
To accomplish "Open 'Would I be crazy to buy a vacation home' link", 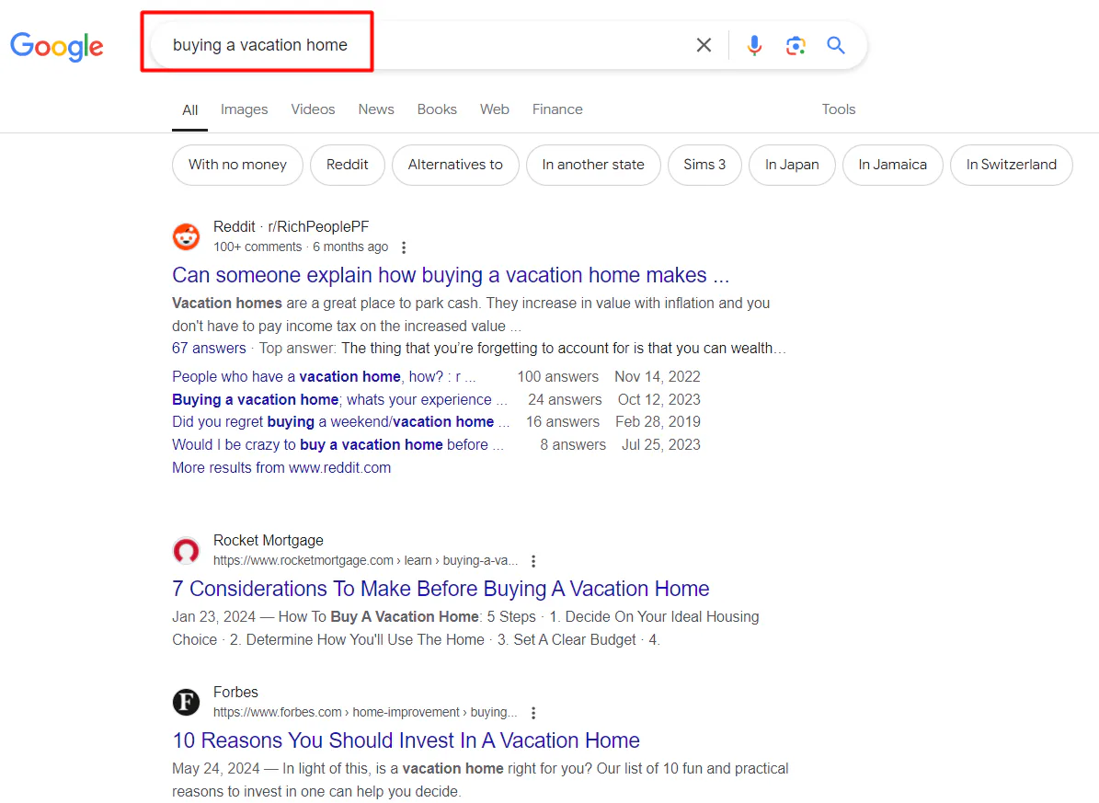I will point(338,444).
